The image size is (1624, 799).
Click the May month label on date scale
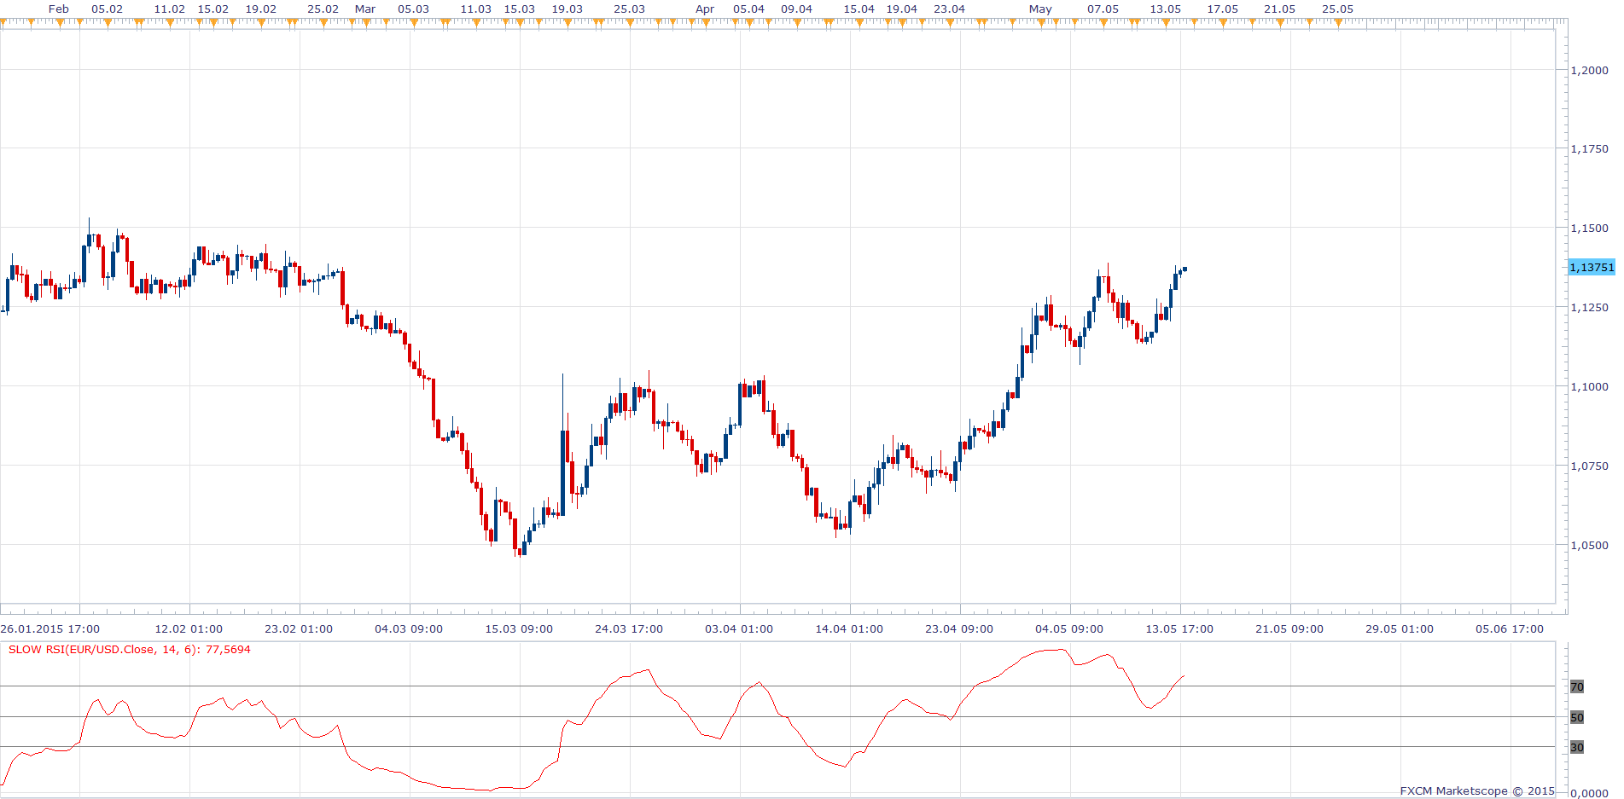(x=1040, y=9)
